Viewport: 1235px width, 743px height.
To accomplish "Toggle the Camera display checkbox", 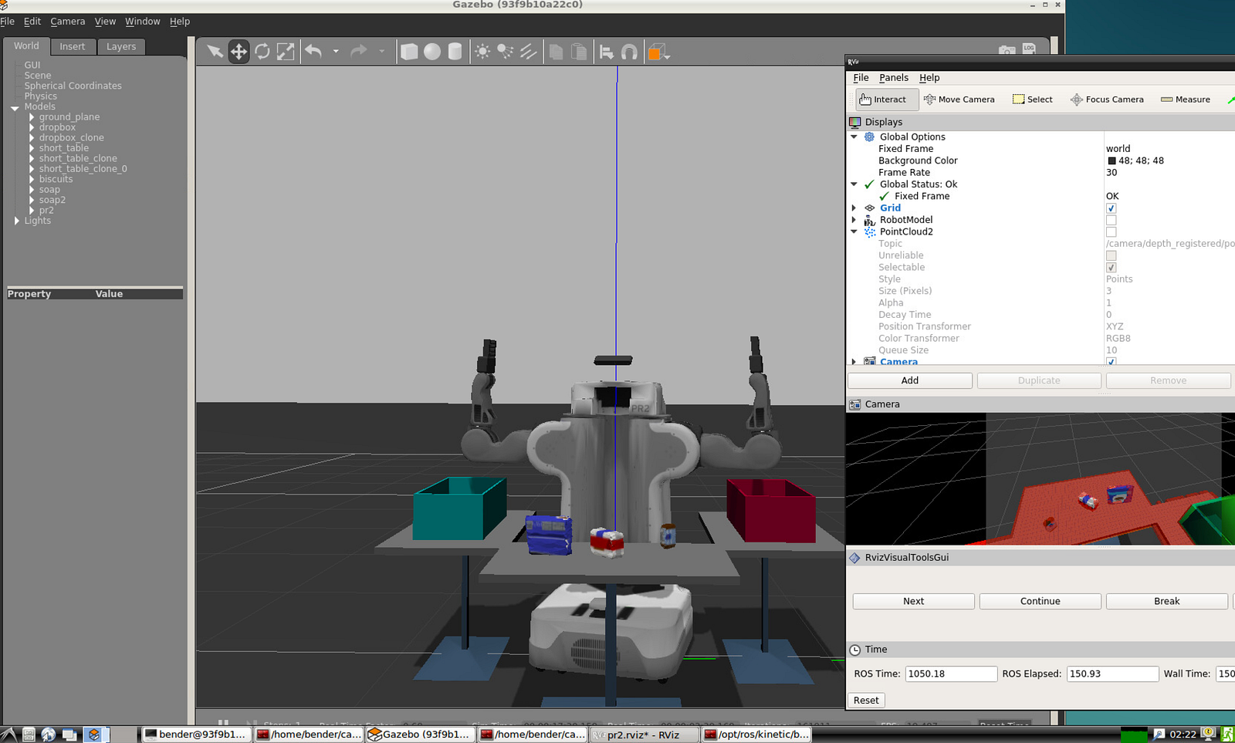I will coord(1111,361).
